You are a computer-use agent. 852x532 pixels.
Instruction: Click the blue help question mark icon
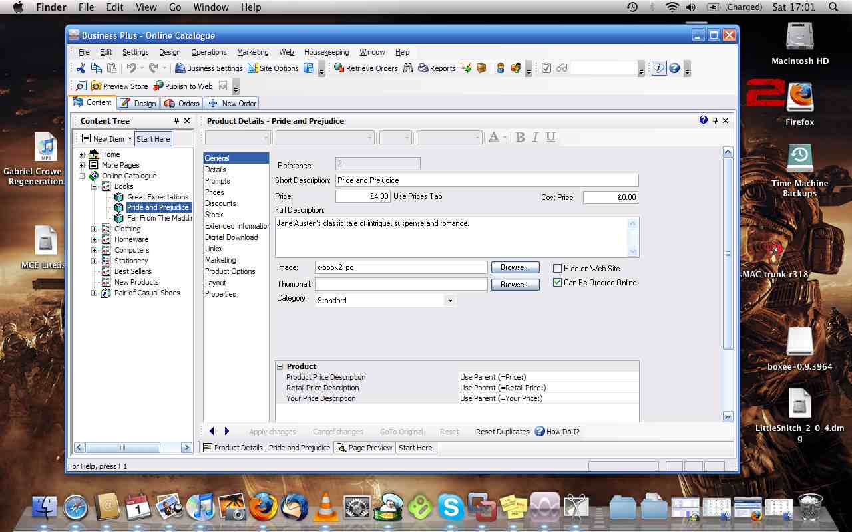pyautogui.click(x=674, y=68)
